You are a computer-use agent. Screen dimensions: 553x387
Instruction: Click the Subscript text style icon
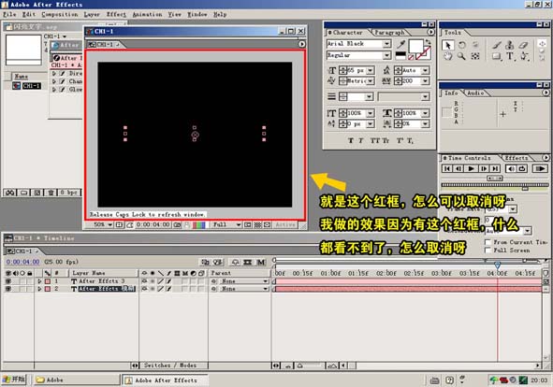pyautogui.click(x=410, y=140)
